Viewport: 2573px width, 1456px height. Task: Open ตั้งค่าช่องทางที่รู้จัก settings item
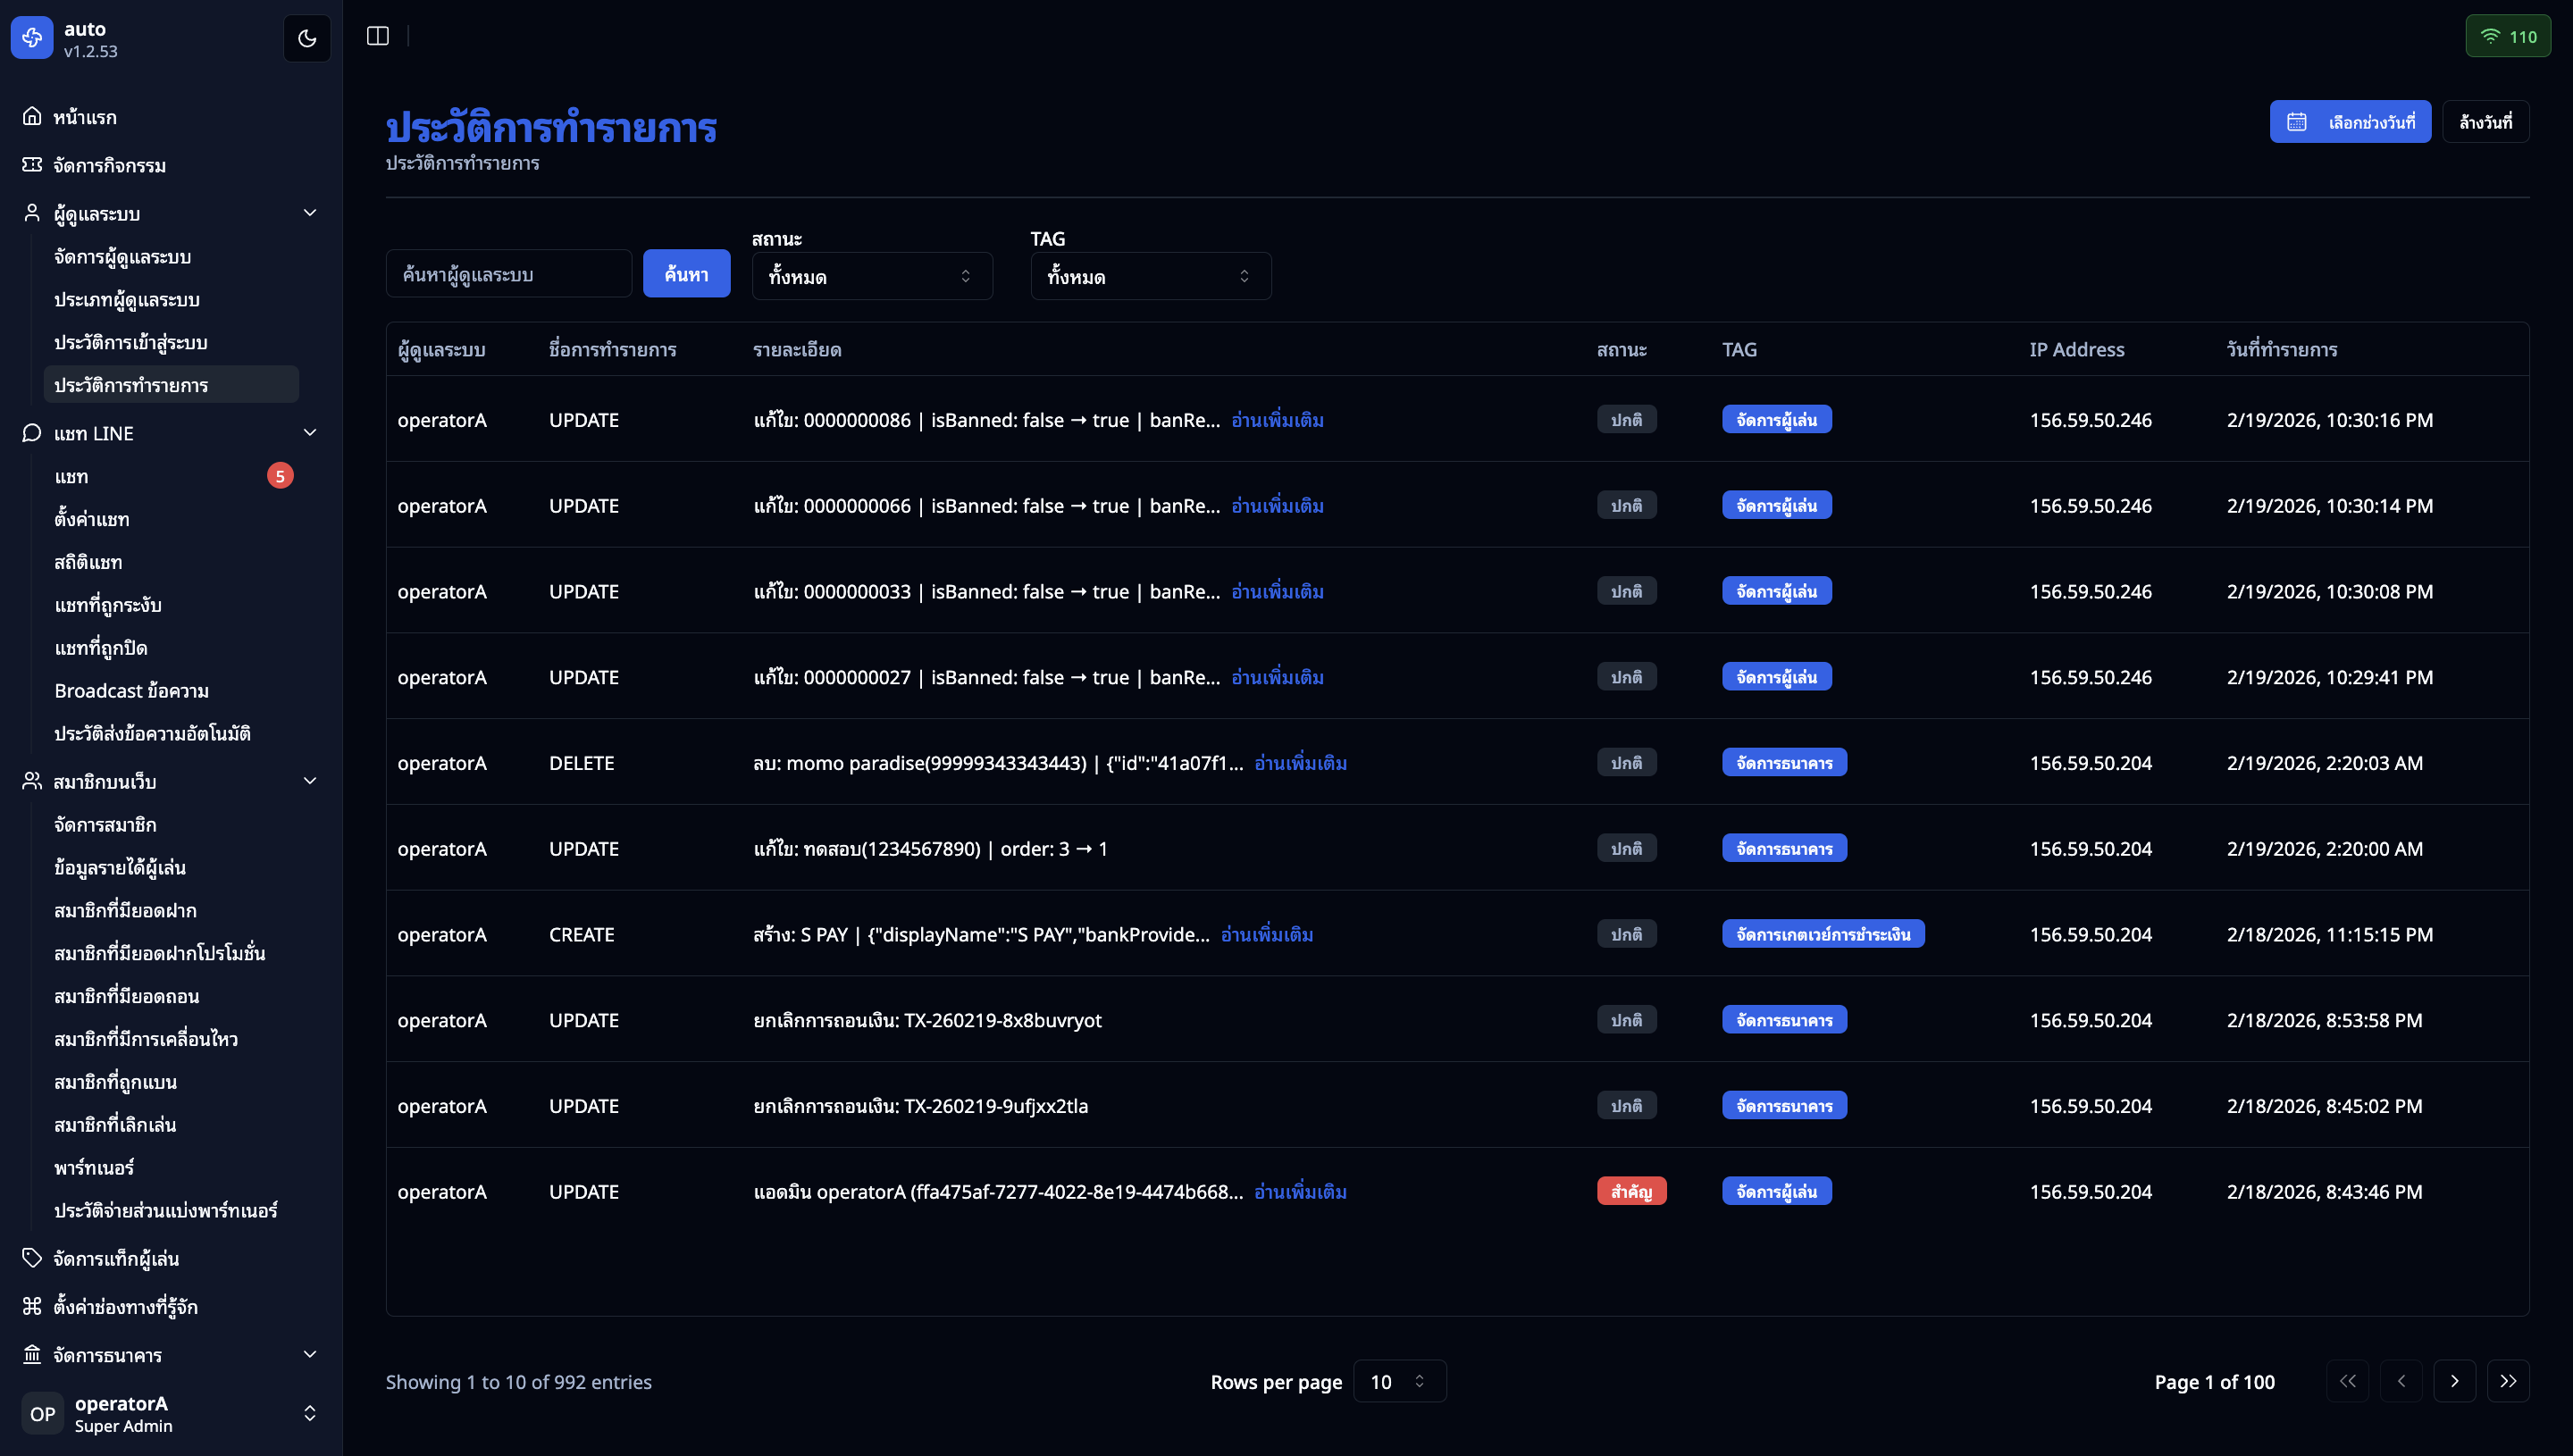tap(125, 1306)
